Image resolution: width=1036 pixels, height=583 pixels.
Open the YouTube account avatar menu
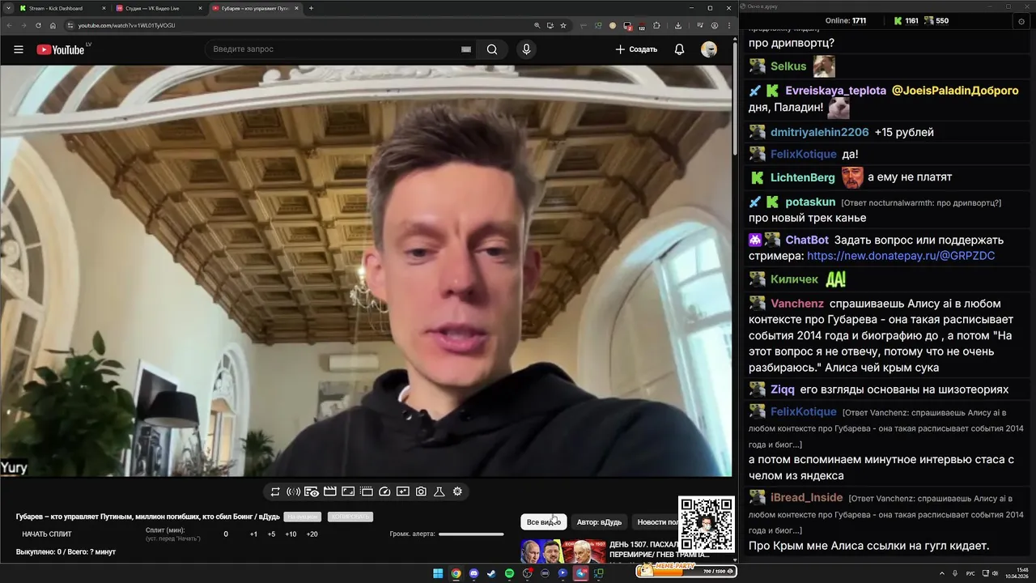coord(709,49)
